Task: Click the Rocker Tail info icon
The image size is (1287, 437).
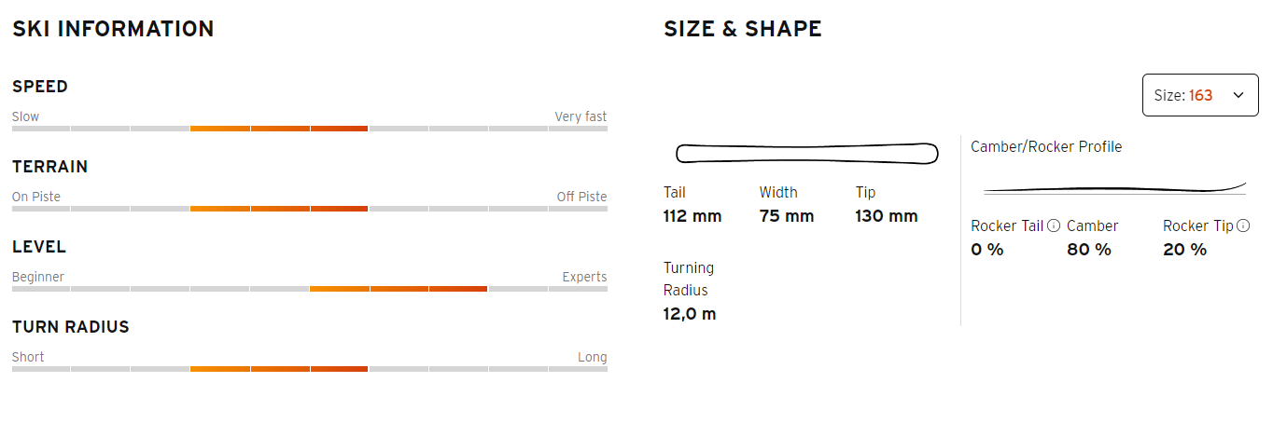Action: [1054, 225]
